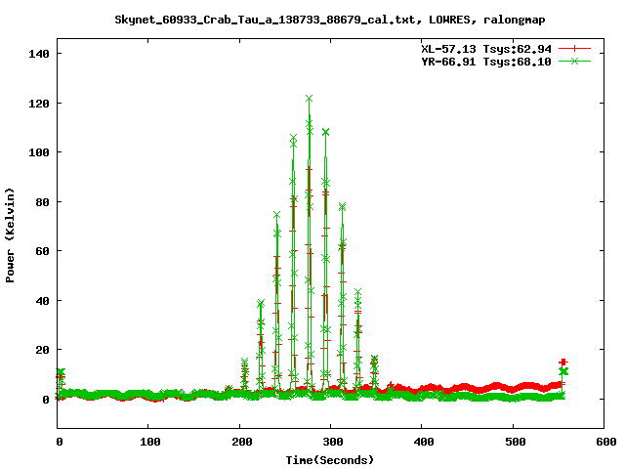The height and width of the screenshot is (469, 625).
Task: Click the 400 x-axis tick label
Action: click(424, 442)
